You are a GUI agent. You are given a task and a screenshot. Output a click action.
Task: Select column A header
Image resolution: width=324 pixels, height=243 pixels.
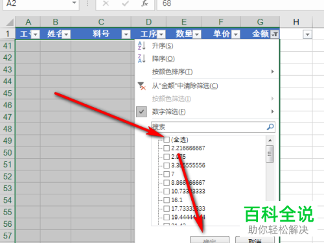[x=28, y=22]
